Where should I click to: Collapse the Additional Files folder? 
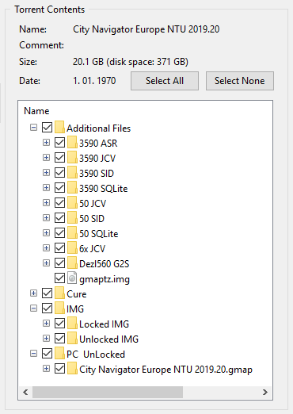click(33, 128)
